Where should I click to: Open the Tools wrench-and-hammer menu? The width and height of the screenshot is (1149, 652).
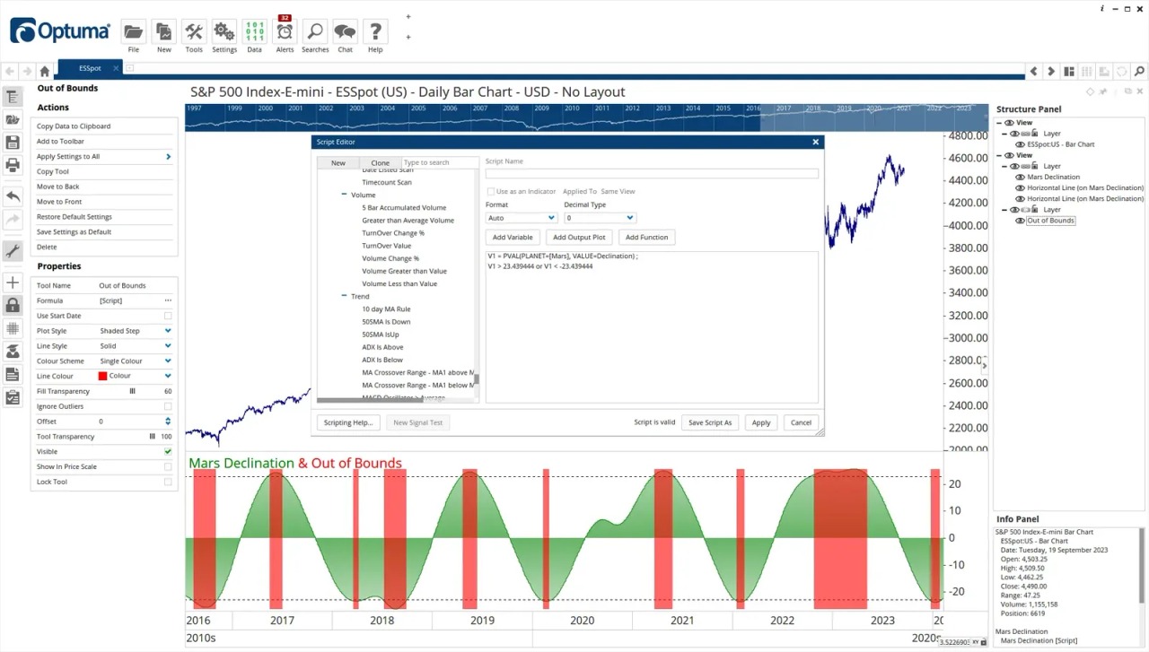[x=194, y=32]
